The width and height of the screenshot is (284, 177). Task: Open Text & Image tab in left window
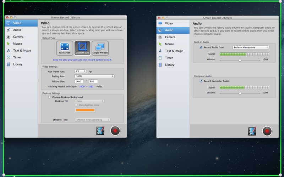pos(21,51)
